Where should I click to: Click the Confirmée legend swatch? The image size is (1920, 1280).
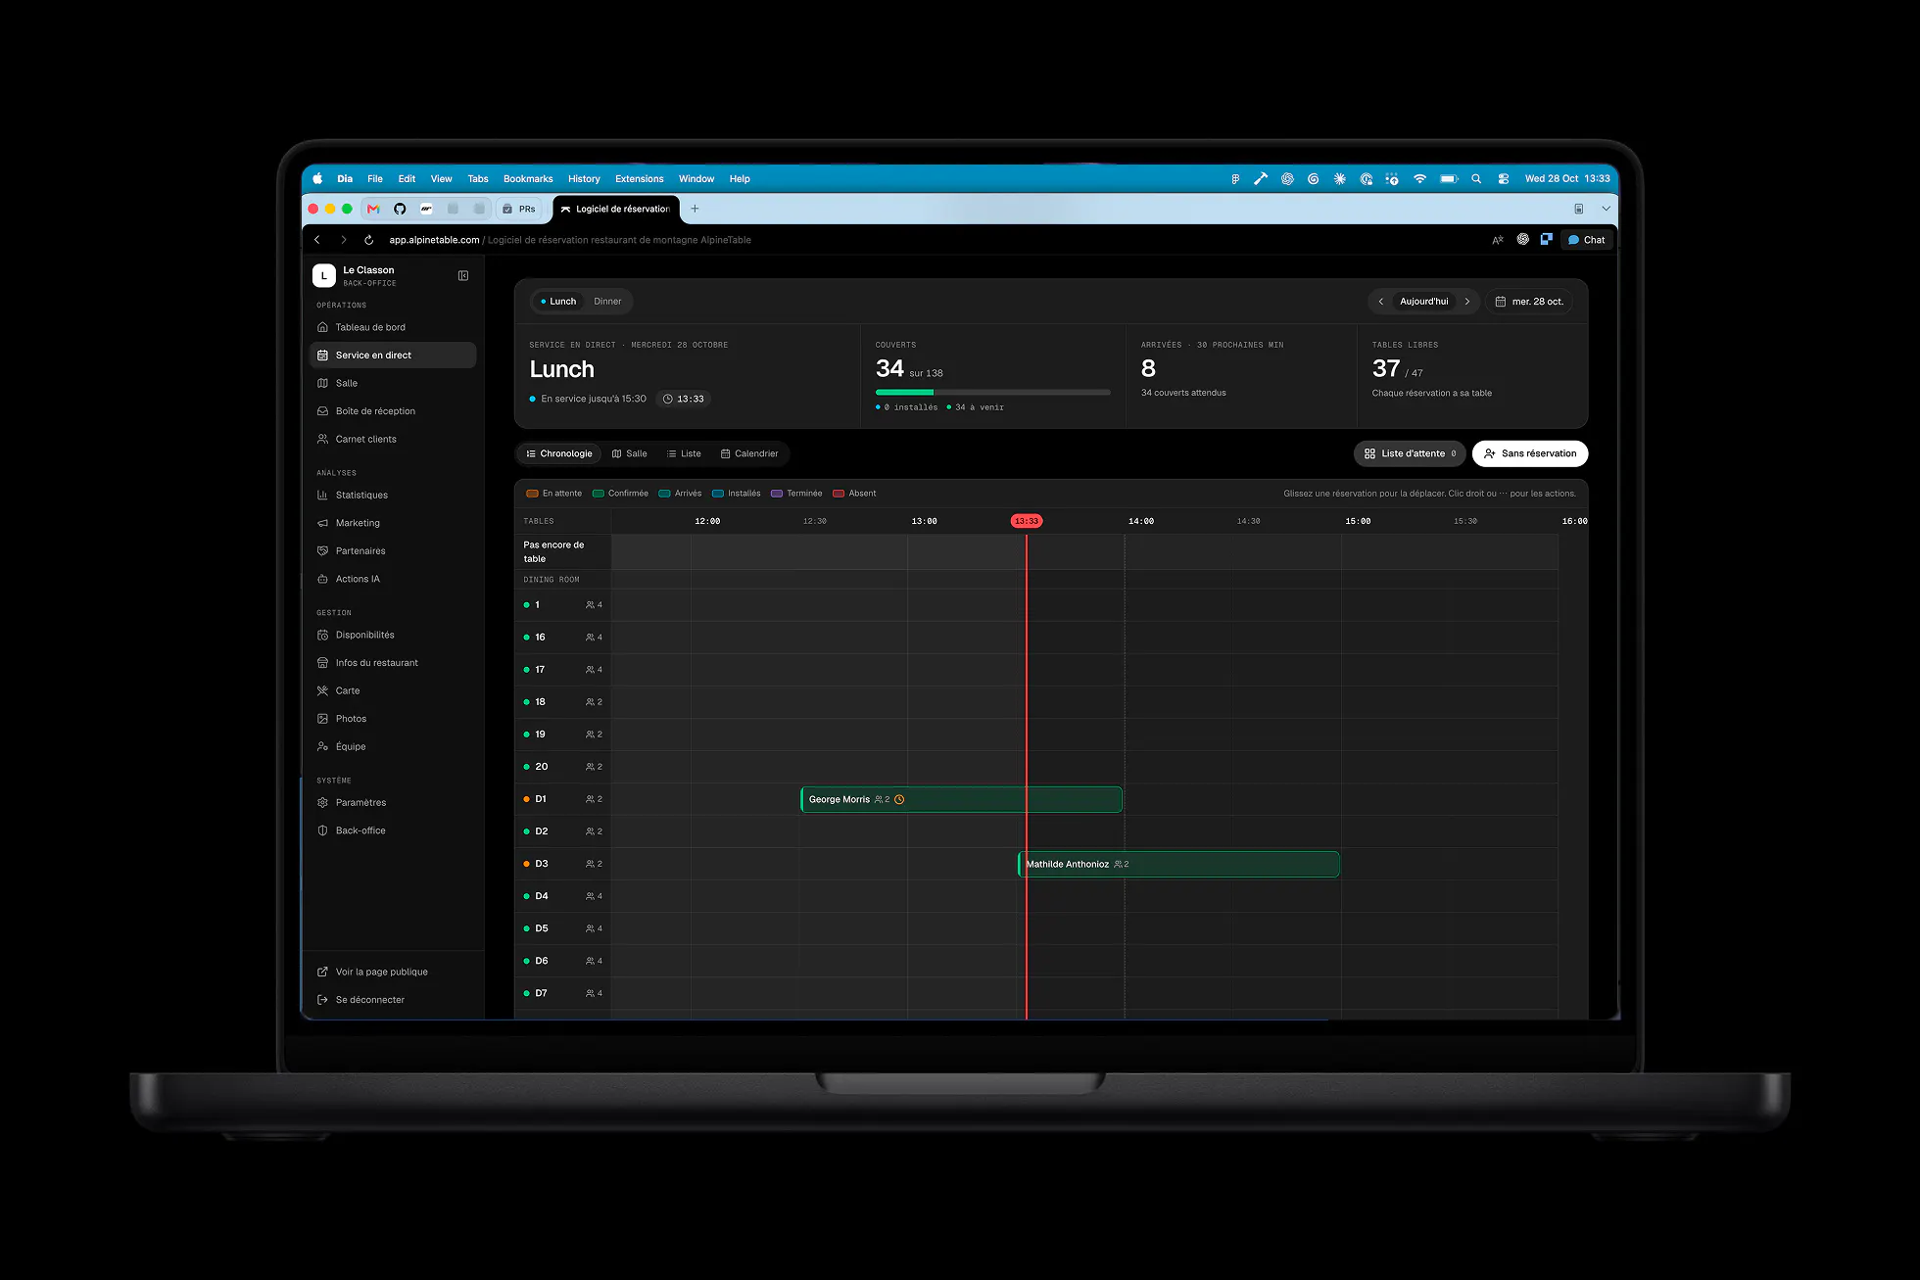pos(599,494)
